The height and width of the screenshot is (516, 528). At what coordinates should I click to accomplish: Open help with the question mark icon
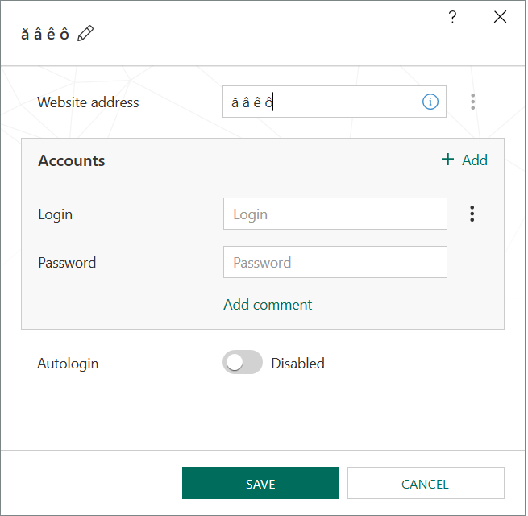(x=453, y=17)
